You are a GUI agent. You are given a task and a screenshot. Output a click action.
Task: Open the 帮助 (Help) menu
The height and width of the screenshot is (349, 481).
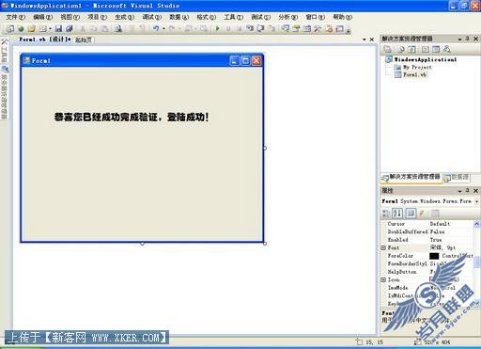coord(342,17)
